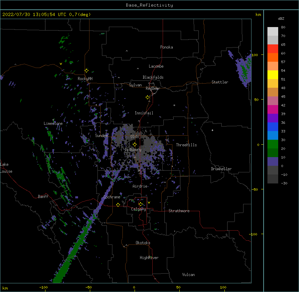Screen dimensions: 299x292
Task: Click the Stettler city label
Action: pos(220,82)
